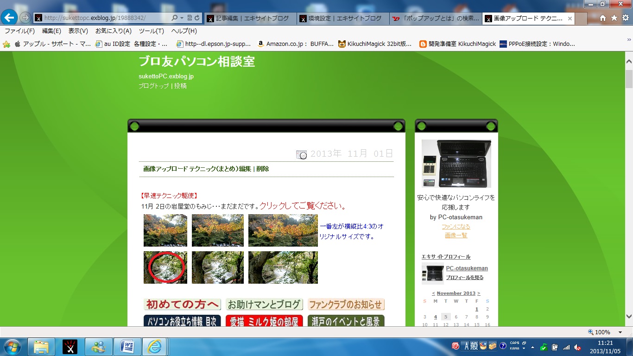Click laptop profile photo in sidebar
The height and width of the screenshot is (356, 633).
tap(456, 164)
